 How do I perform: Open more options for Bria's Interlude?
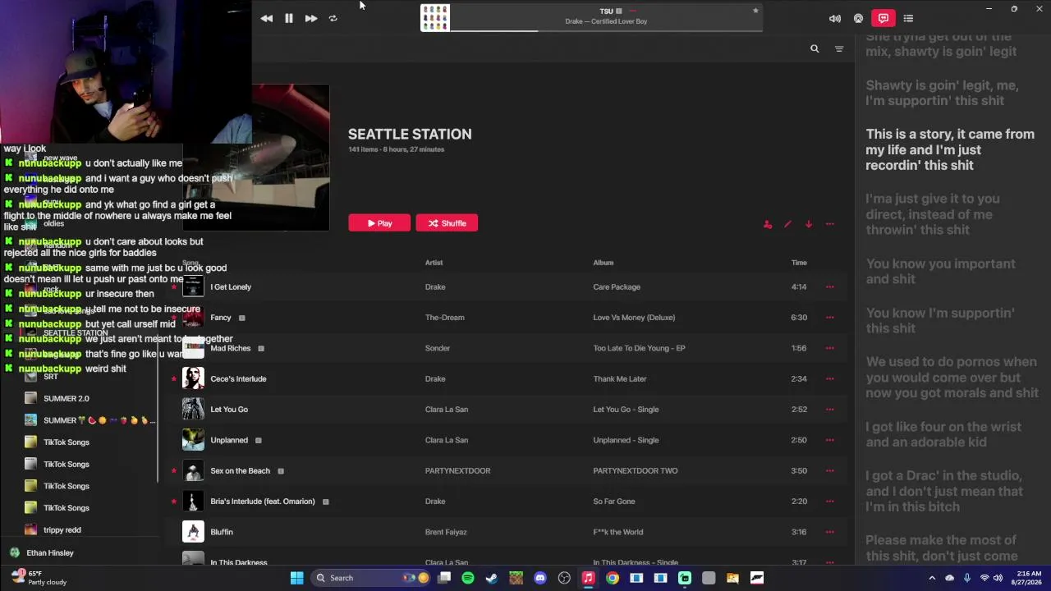pos(830,502)
